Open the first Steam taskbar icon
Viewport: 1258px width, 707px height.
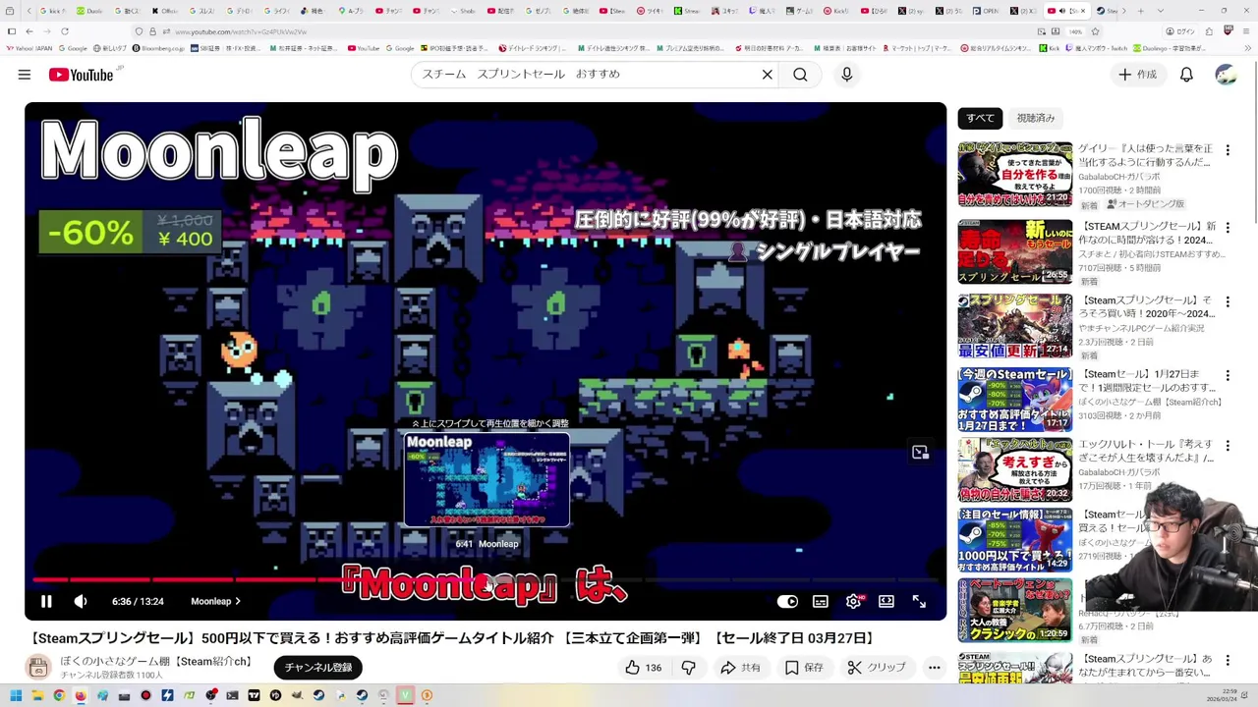click(x=318, y=696)
